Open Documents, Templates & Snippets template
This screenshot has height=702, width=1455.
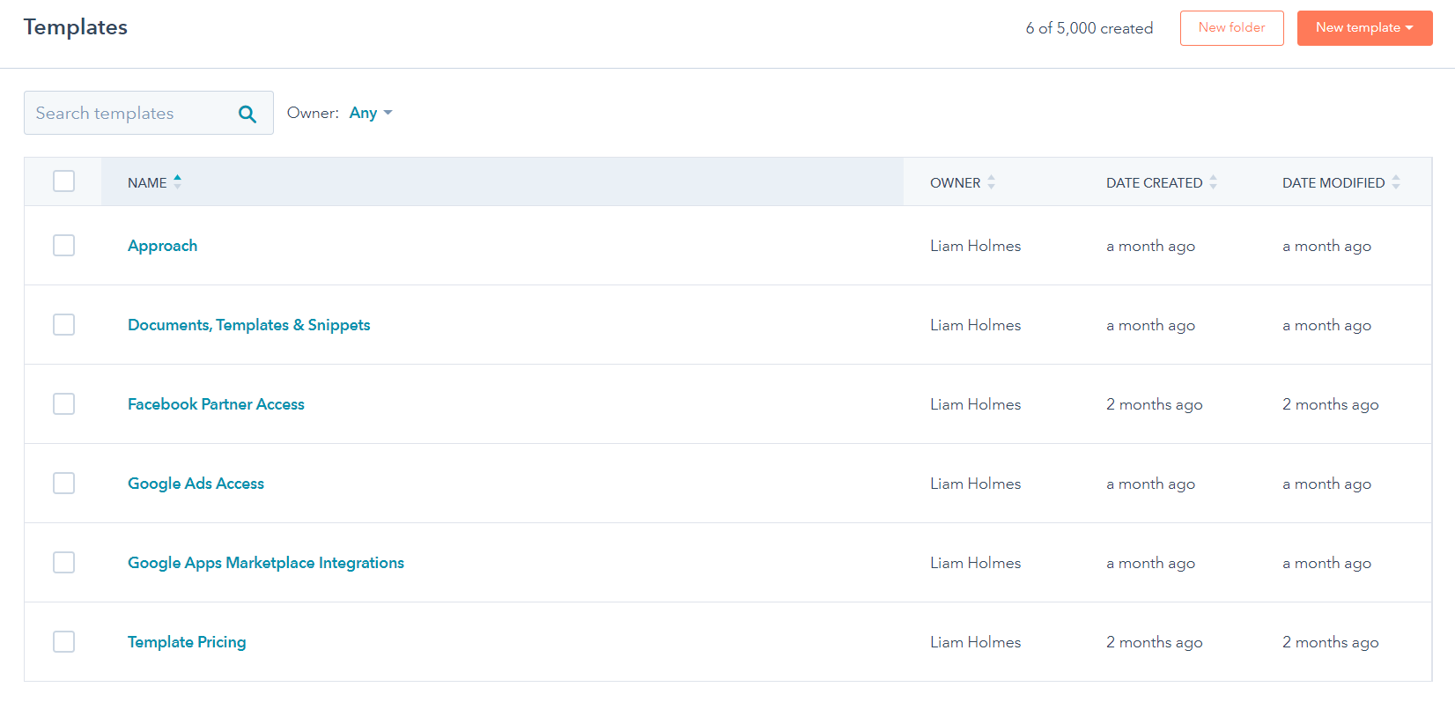click(248, 325)
